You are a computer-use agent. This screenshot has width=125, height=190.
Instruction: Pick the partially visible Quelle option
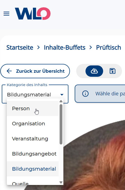click(33, 181)
